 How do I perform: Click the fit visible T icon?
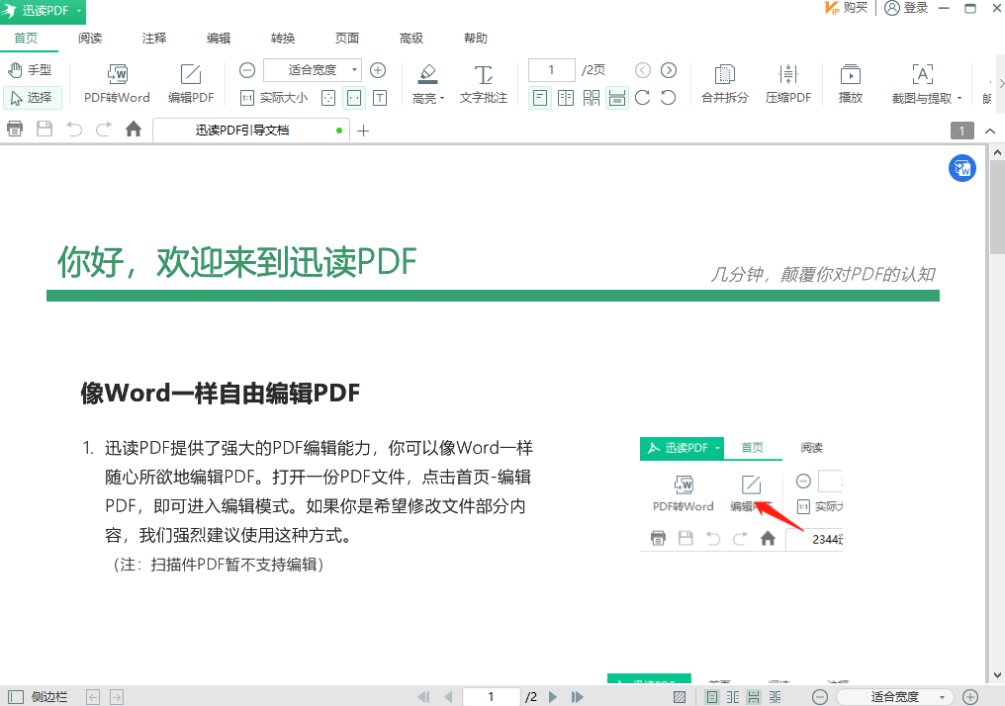coord(380,98)
